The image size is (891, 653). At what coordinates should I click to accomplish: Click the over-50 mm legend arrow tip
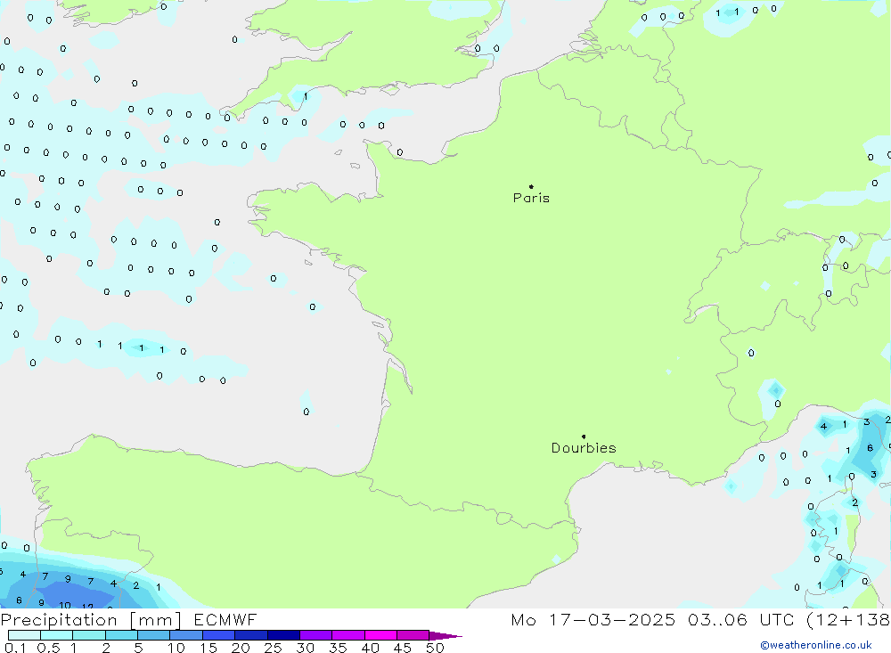click(x=445, y=635)
